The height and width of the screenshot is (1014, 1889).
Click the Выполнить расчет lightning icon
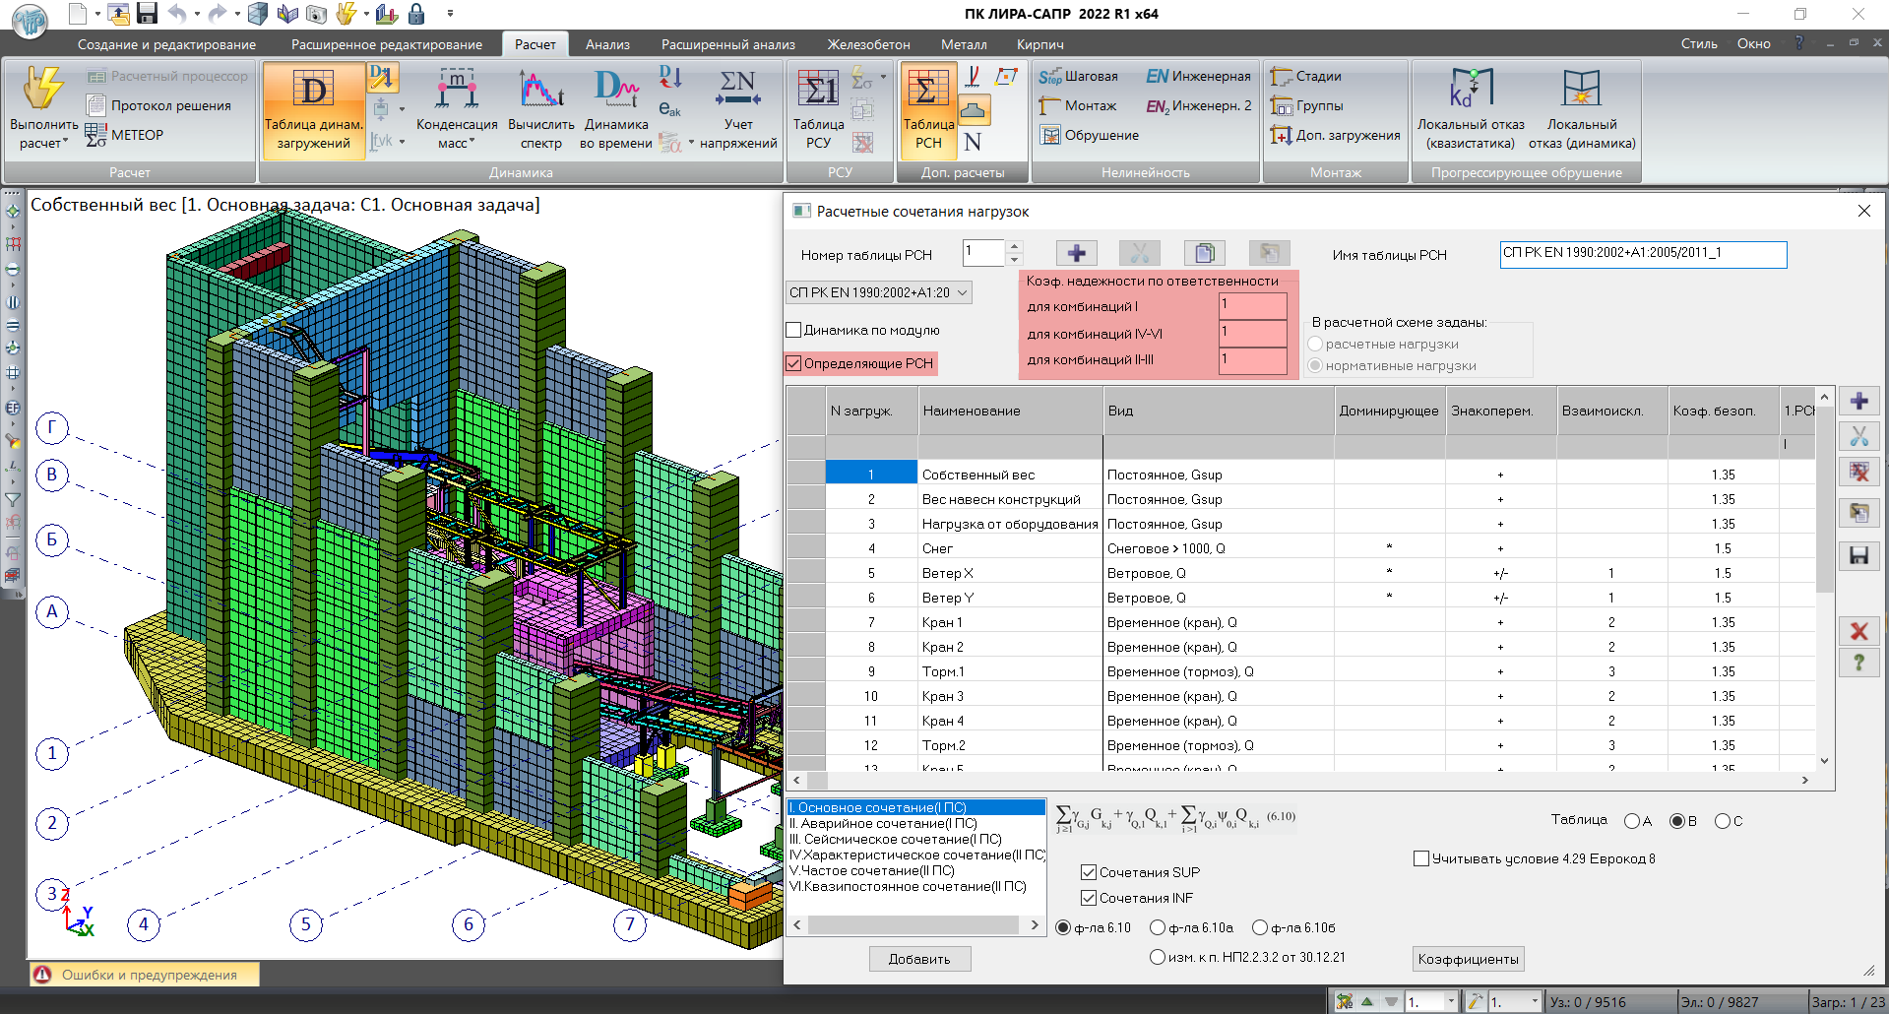(43, 89)
